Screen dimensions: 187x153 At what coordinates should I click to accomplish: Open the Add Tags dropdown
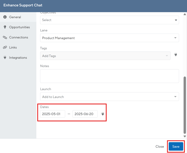[x=105, y=56]
